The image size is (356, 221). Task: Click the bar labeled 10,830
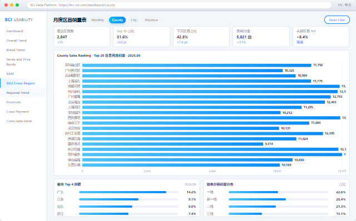tap(187, 160)
